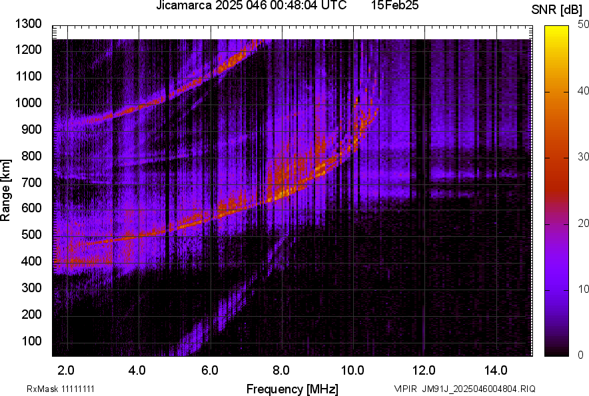This screenshot has width=589, height=396.
Task: Click the Jicamarca timestamp title text
Action: tap(251, 6)
